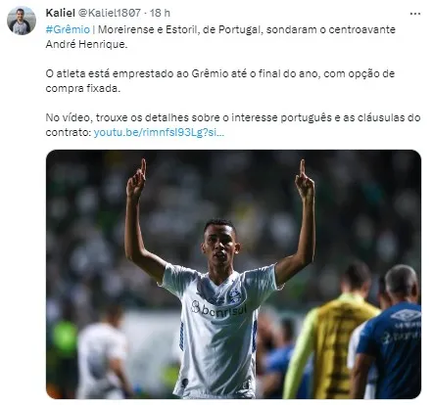Click the @Kaliel1807 handle

110,13
